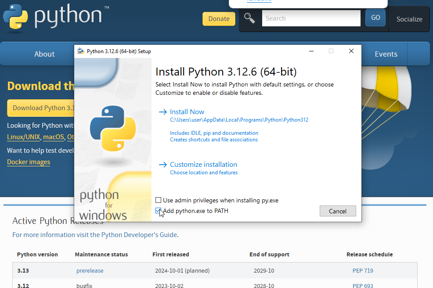Click 'Includes IDLE, pip and documentation' text
433x288 pixels.
point(214,133)
